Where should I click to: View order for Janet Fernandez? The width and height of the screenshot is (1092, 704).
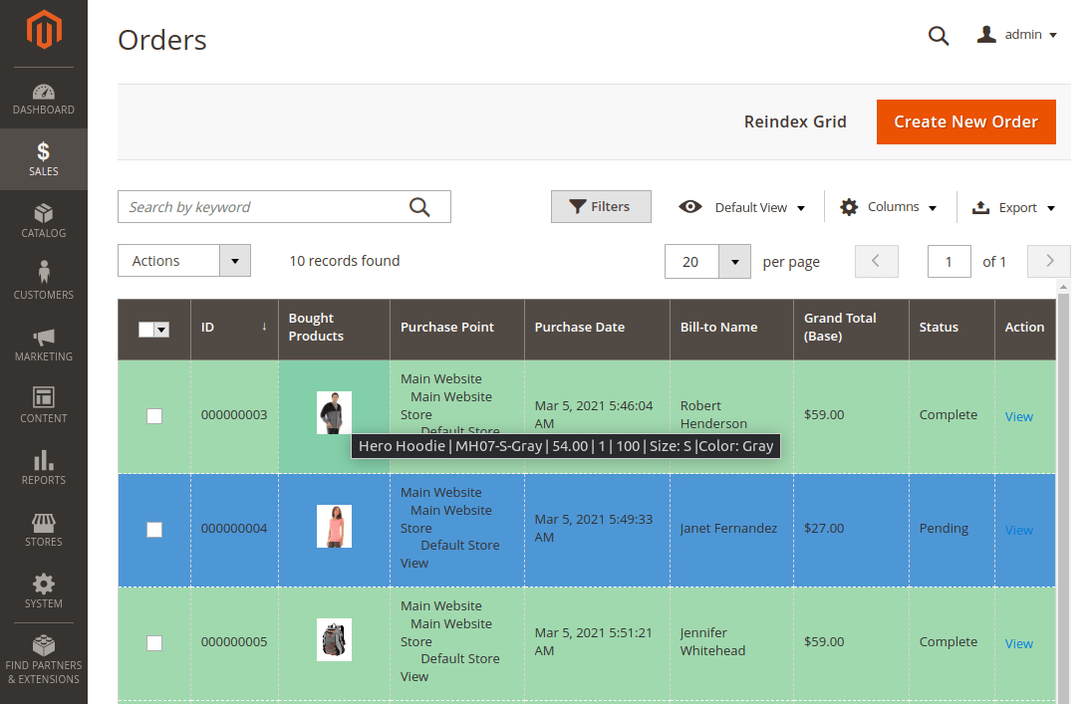pyautogui.click(x=1018, y=530)
